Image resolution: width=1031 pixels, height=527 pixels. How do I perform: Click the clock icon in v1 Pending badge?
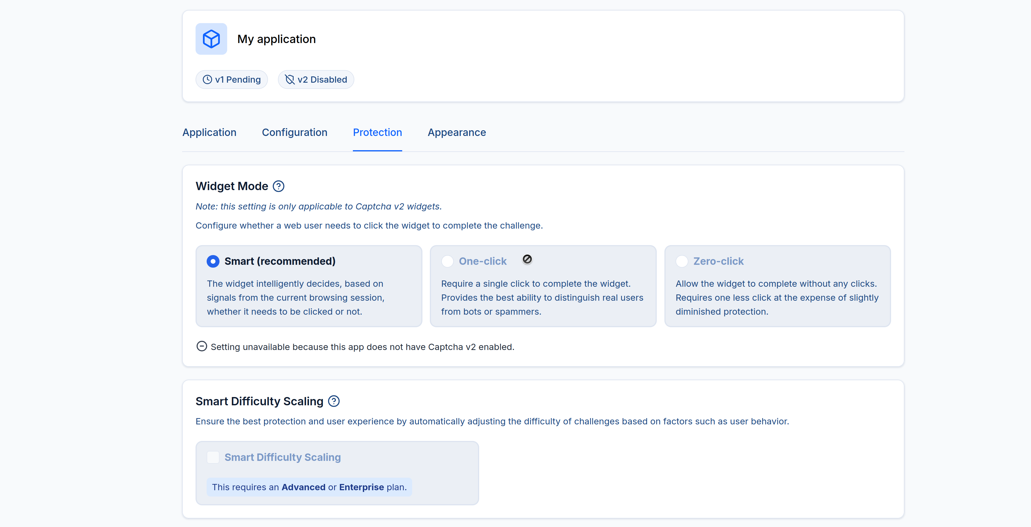click(207, 80)
